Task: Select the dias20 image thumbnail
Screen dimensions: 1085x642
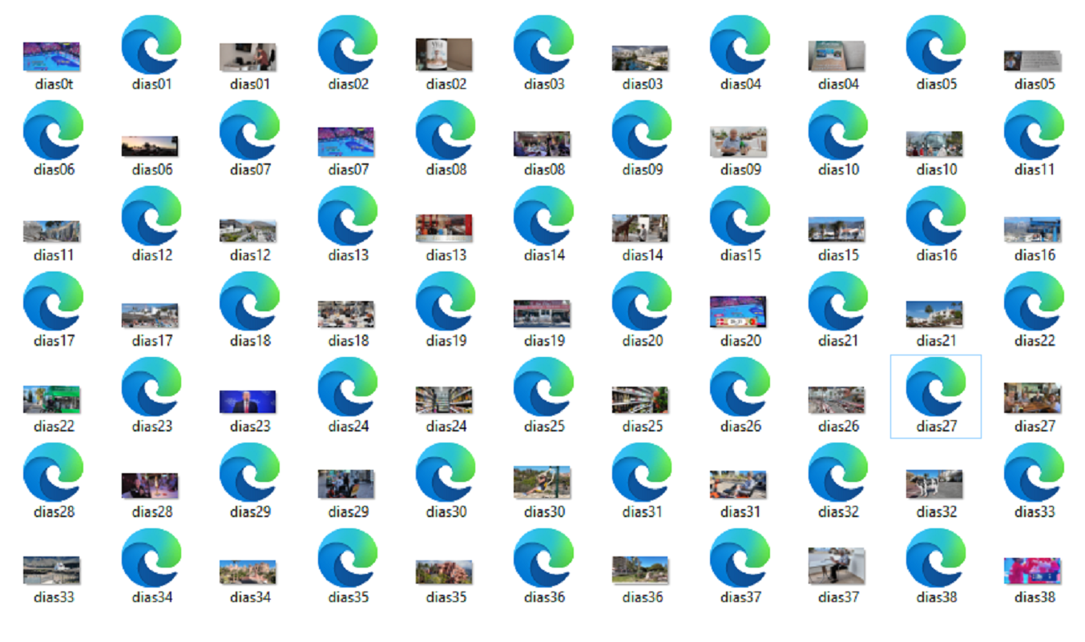Action: [738, 312]
